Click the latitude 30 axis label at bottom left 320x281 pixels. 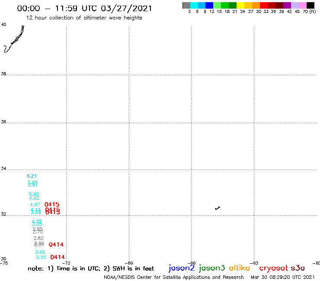point(3,259)
